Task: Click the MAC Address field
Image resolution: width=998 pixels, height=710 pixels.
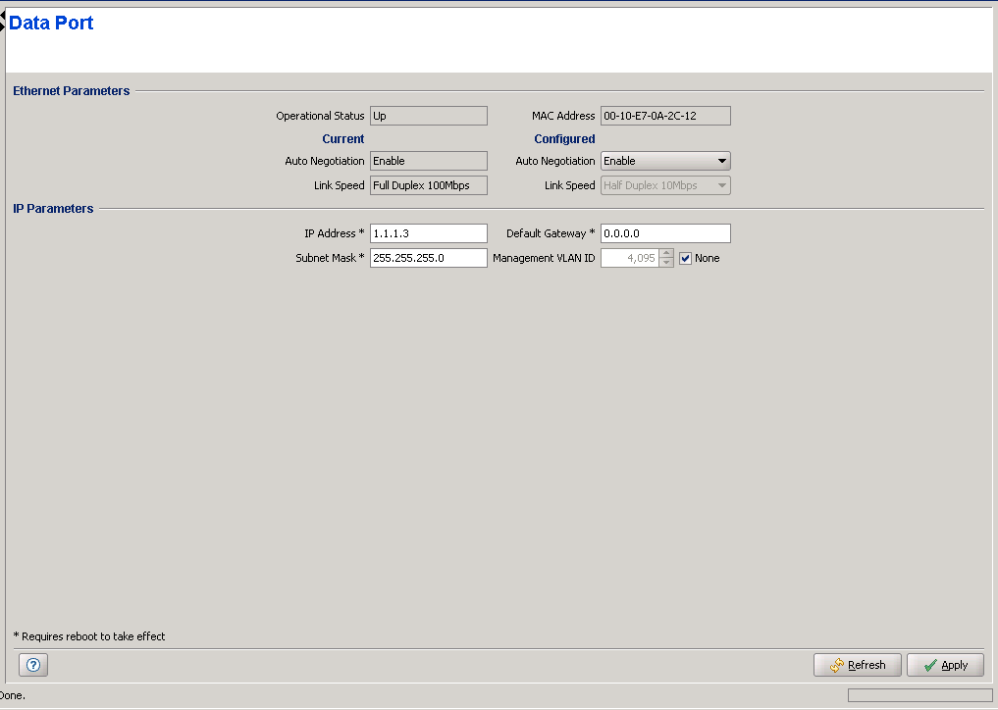Action: tap(665, 116)
